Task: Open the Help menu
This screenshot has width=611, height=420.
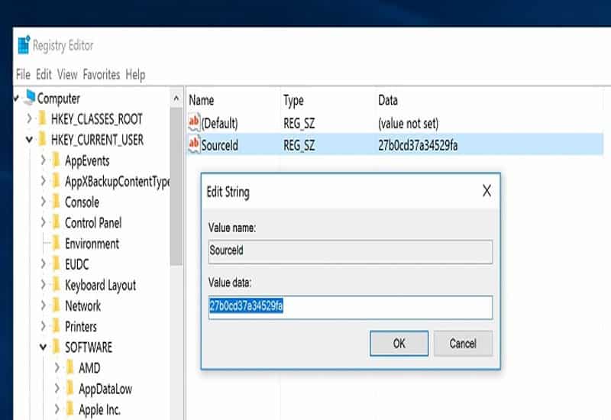Action: click(x=135, y=74)
